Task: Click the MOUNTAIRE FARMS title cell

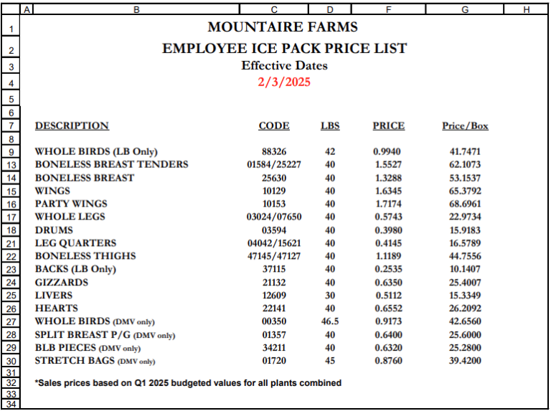Action: point(282,28)
